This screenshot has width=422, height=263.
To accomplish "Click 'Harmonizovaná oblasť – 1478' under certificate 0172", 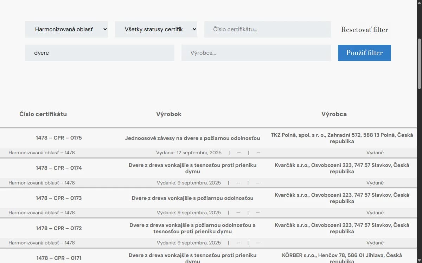I will tap(41, 243).
